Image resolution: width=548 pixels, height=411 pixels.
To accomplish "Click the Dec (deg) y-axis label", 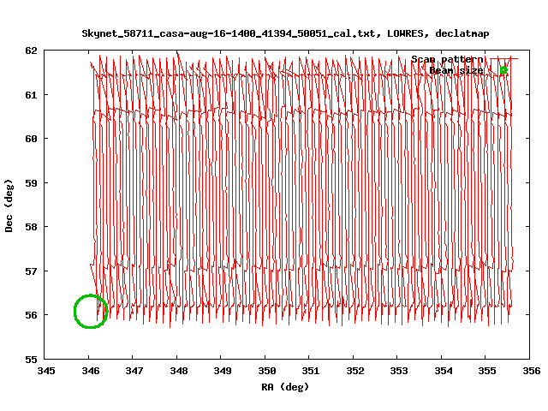I will [x=9, y=205].
